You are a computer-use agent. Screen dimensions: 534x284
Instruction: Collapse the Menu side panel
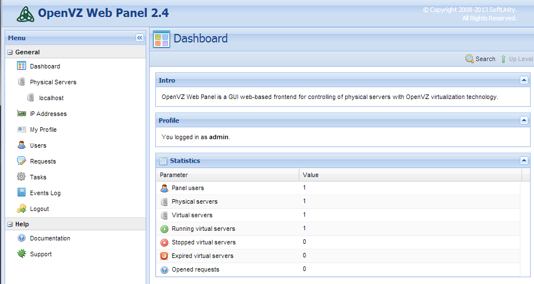[x=139, y=38]
